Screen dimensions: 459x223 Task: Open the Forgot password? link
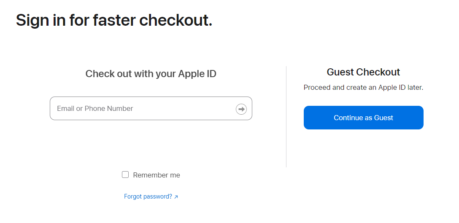pos(148,196)
